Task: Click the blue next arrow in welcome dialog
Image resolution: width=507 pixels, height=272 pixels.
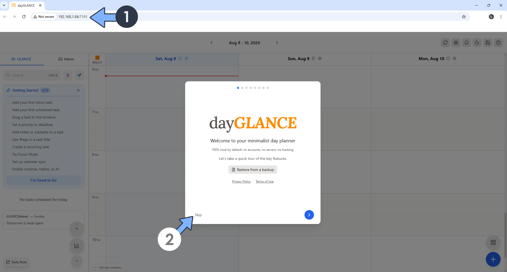Action: click(x=309, y=215)
